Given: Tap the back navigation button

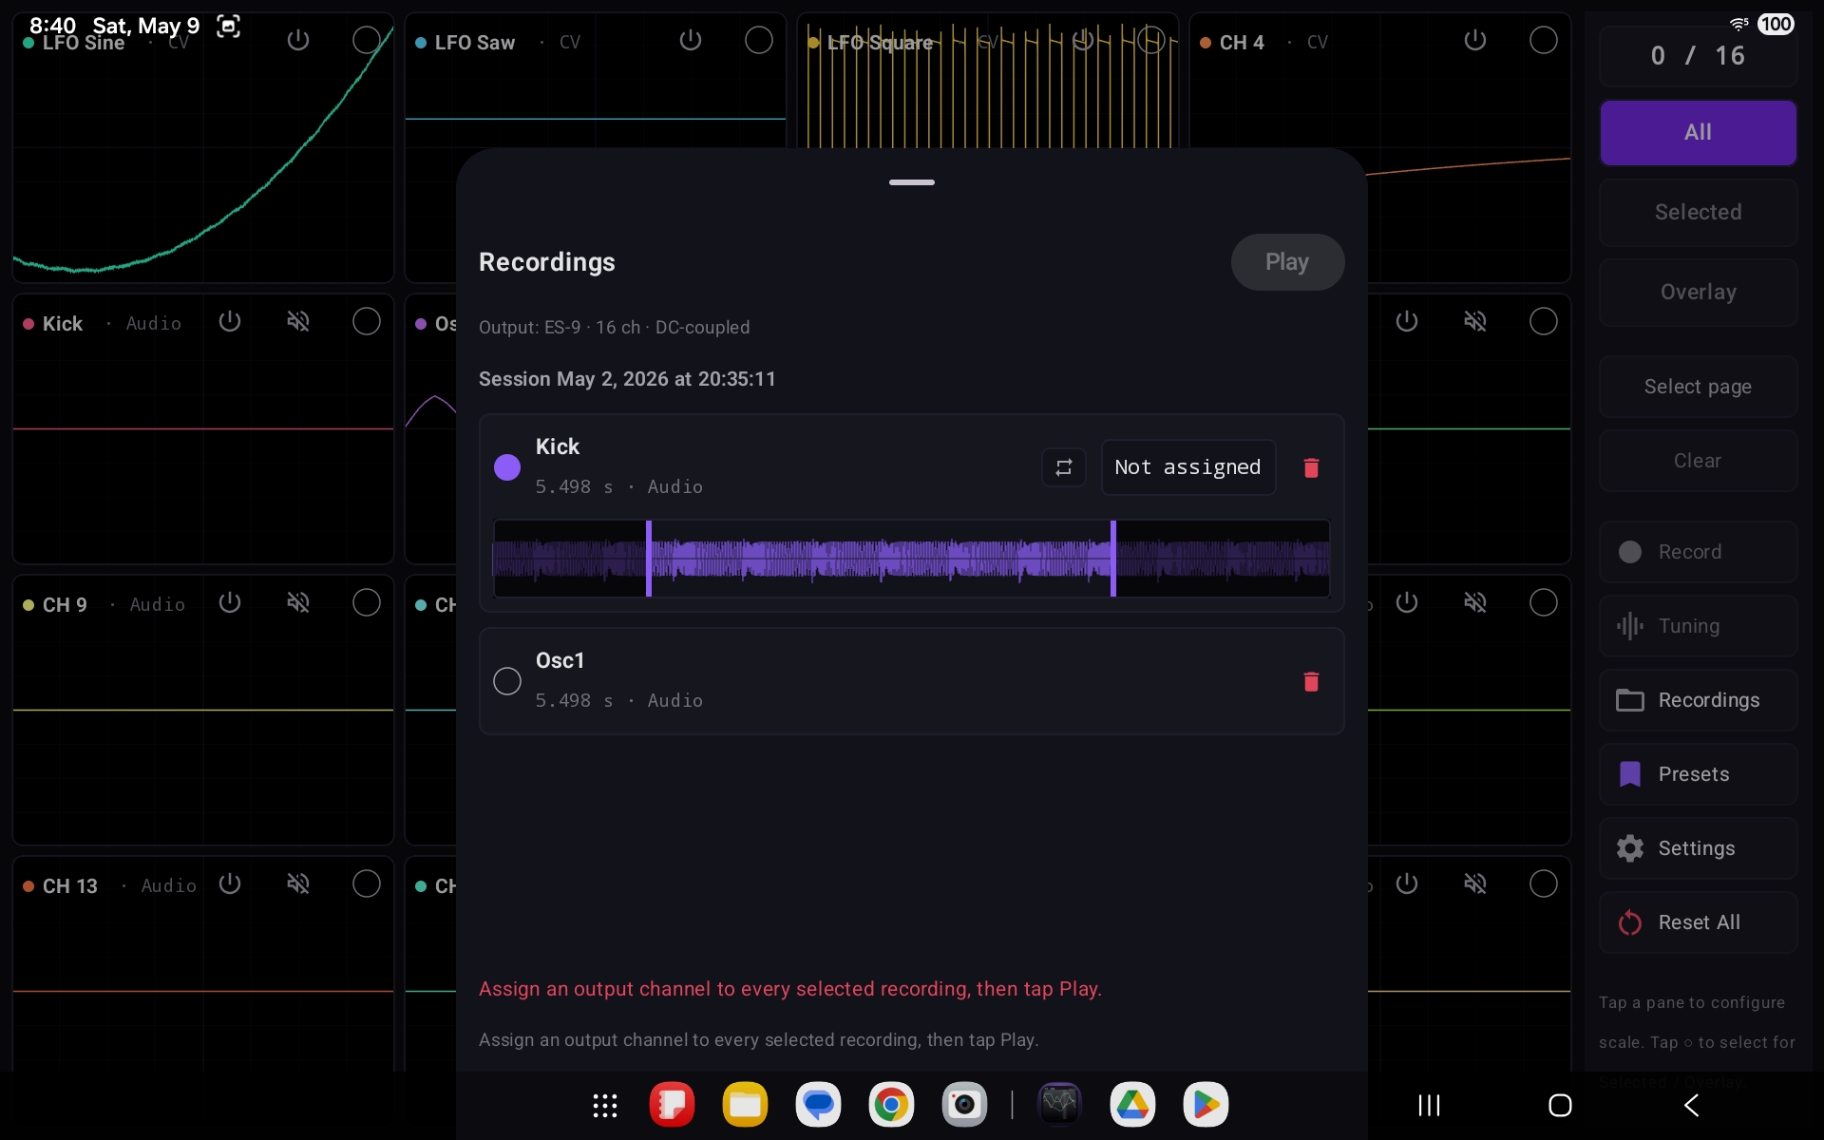Looking at the screenshot, I should (x=1691, y=1105).
